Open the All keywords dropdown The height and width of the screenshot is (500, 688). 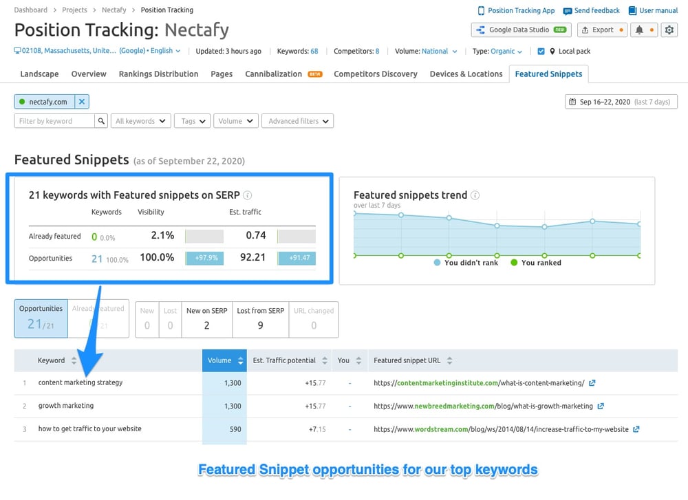pyautogui.click(x=140, y=121)
